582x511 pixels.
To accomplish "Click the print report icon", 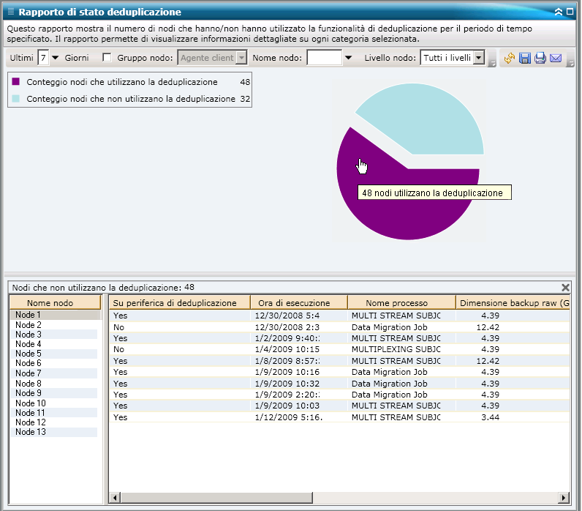I will coord(540,58).
